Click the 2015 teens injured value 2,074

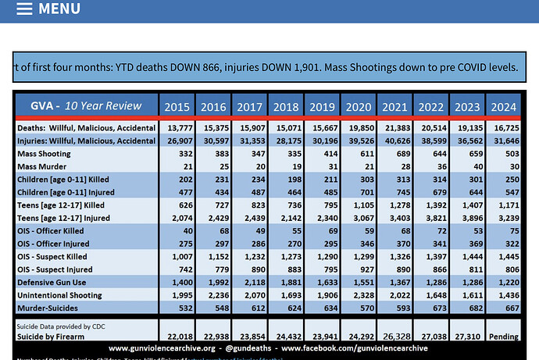pyautogui.click(x=182, y=218)
